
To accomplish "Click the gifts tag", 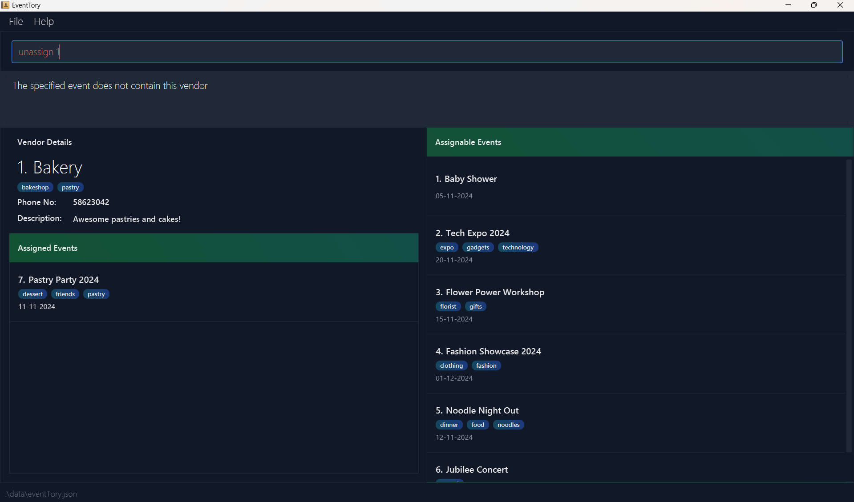I will pyautogui.click(x=476, y=306).
